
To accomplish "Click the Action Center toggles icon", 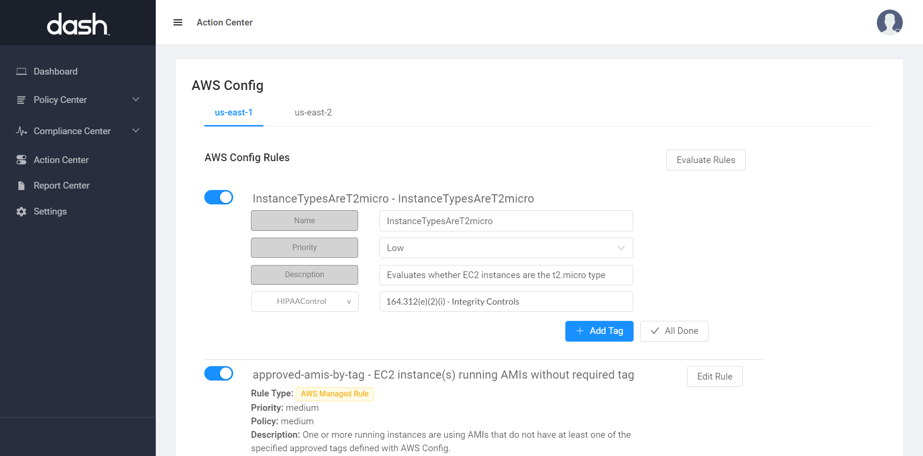I will pyautogui.click(x=21, y=160).
